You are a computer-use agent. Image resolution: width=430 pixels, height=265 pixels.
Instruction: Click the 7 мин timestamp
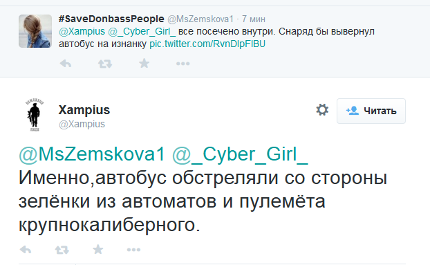(x=254, y=19)
